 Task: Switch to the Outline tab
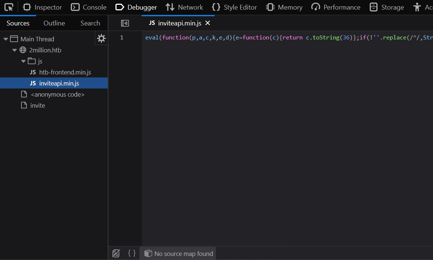[x=54, y=23]
